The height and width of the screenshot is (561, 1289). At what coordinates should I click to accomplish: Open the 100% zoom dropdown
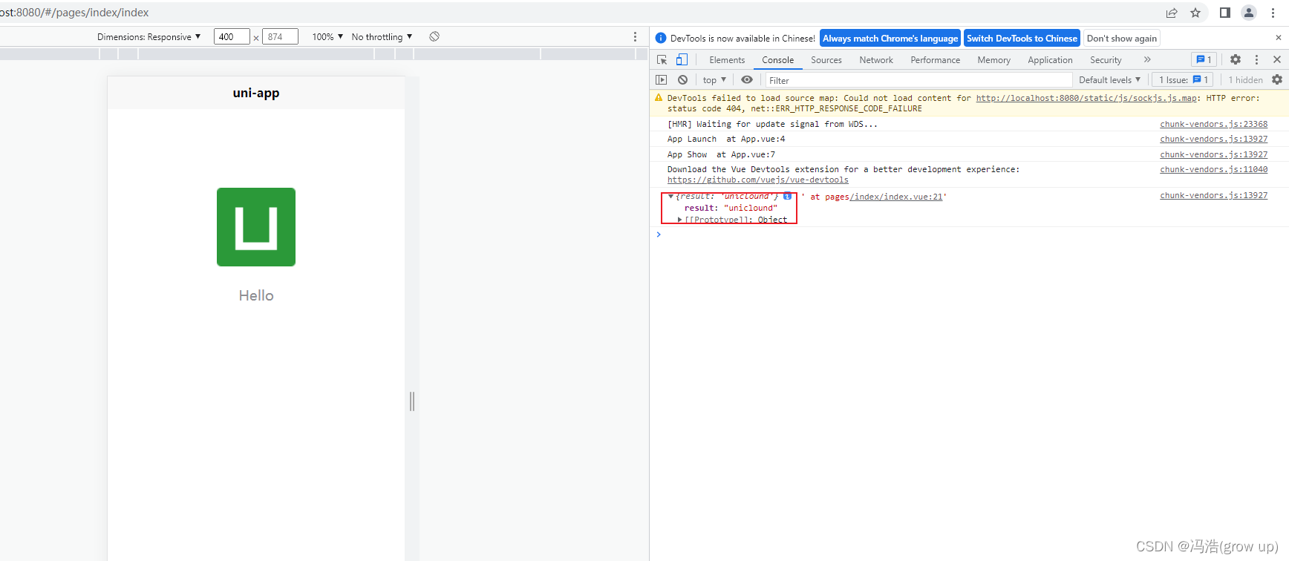click(327, 36)
